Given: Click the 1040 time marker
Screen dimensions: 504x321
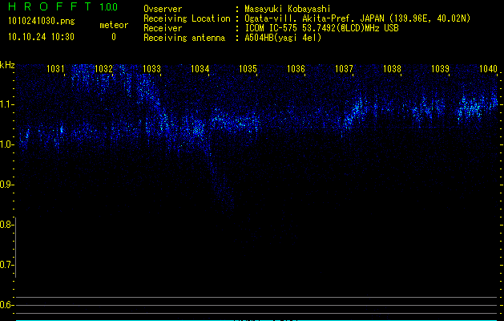Looking at the screenshot, I should pyautogui.click(x=488, y=69).
